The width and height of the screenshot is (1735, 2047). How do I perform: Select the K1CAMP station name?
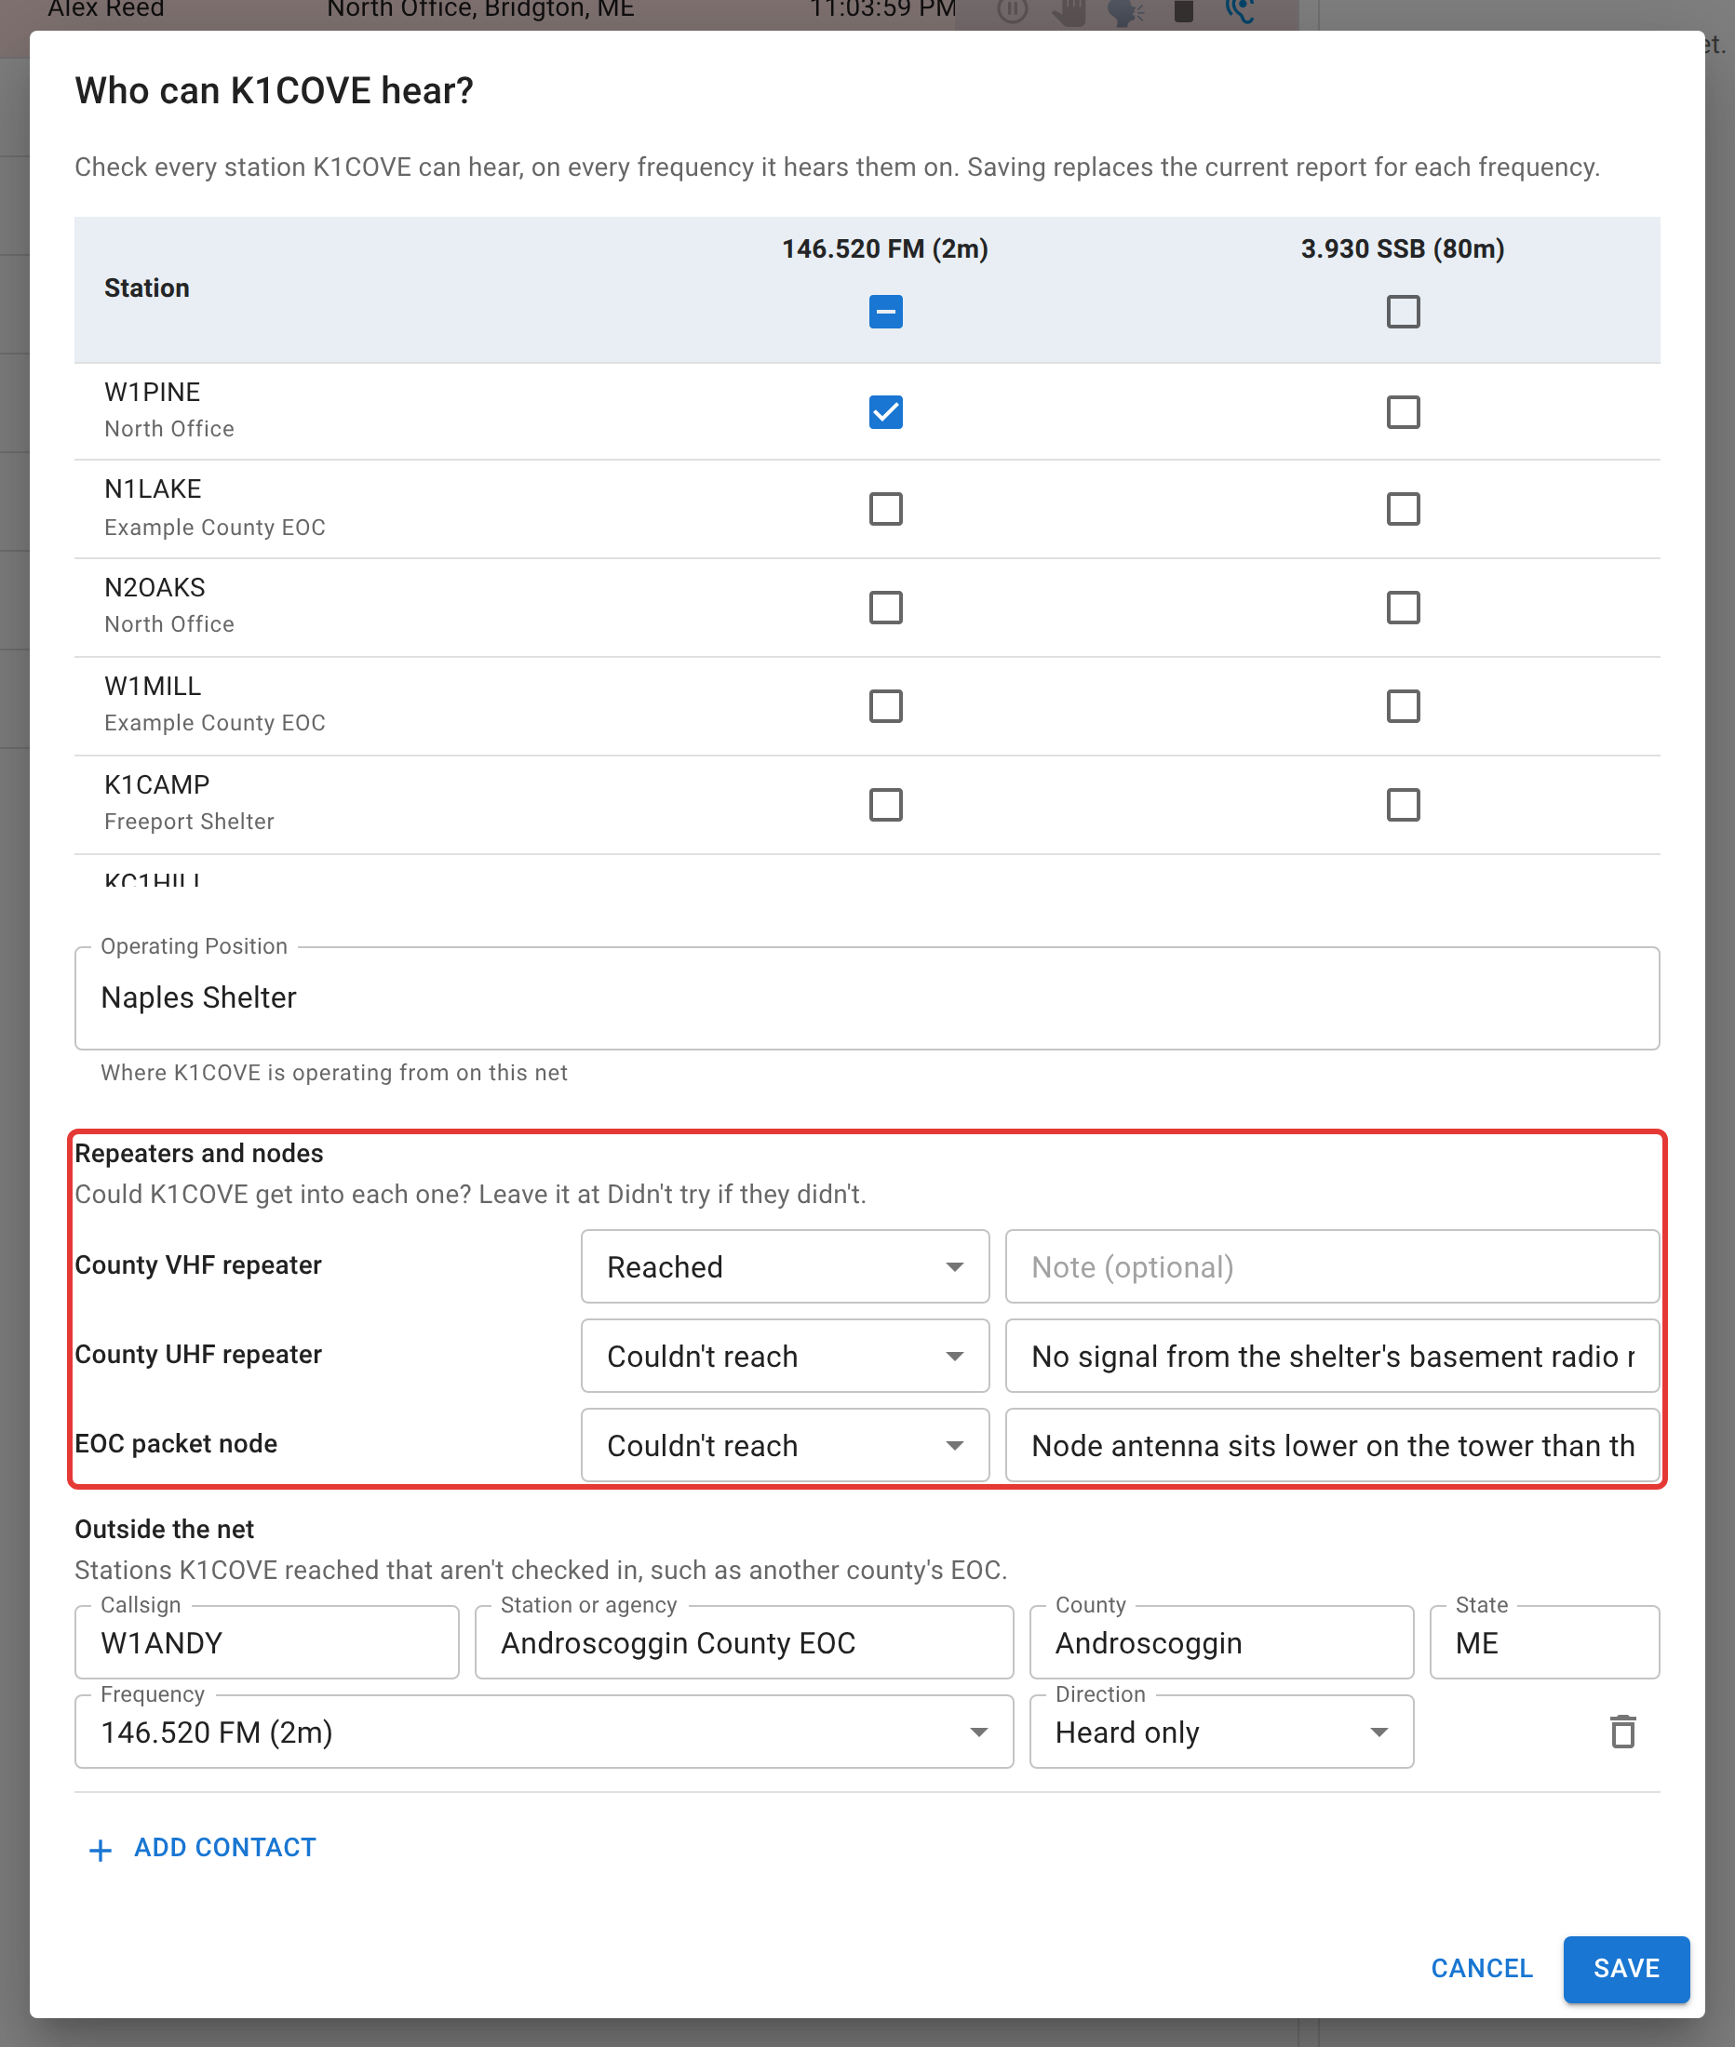(156, 784)
